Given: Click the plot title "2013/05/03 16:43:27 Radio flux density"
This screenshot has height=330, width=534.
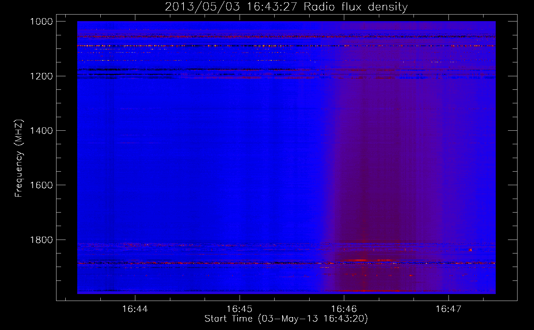Looking at the screenshot, I should (286, 7).
